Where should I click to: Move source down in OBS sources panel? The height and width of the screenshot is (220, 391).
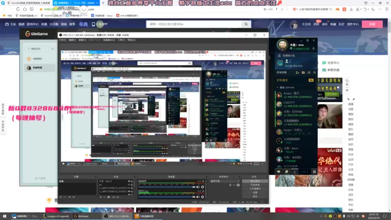[117, 197]
